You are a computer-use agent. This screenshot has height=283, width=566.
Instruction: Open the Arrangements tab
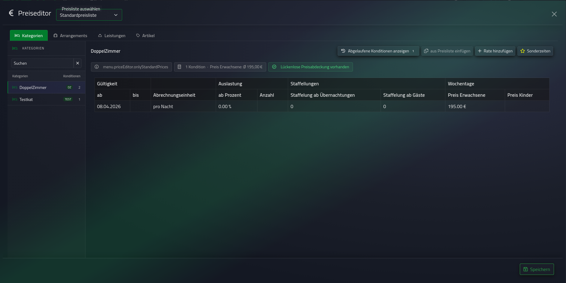coord(70,35)
